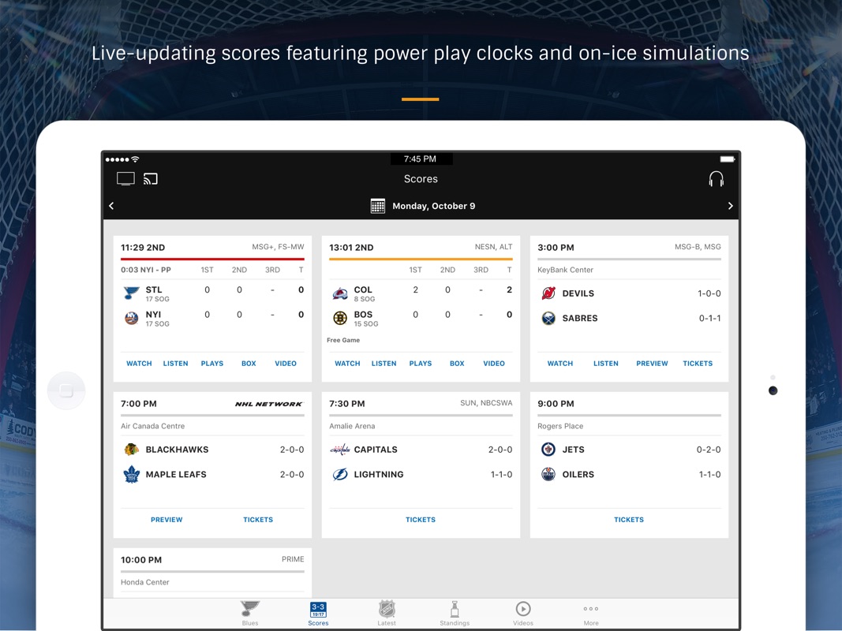Tap the Lightning team logo
This screenshot has height=631, width=842.
click(x=340, y=474)
